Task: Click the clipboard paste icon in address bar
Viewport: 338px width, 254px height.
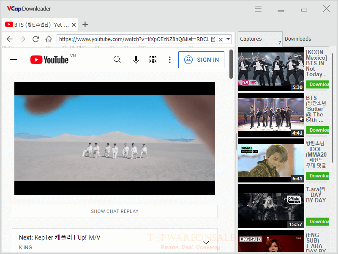Action: [x=213, y=39]
